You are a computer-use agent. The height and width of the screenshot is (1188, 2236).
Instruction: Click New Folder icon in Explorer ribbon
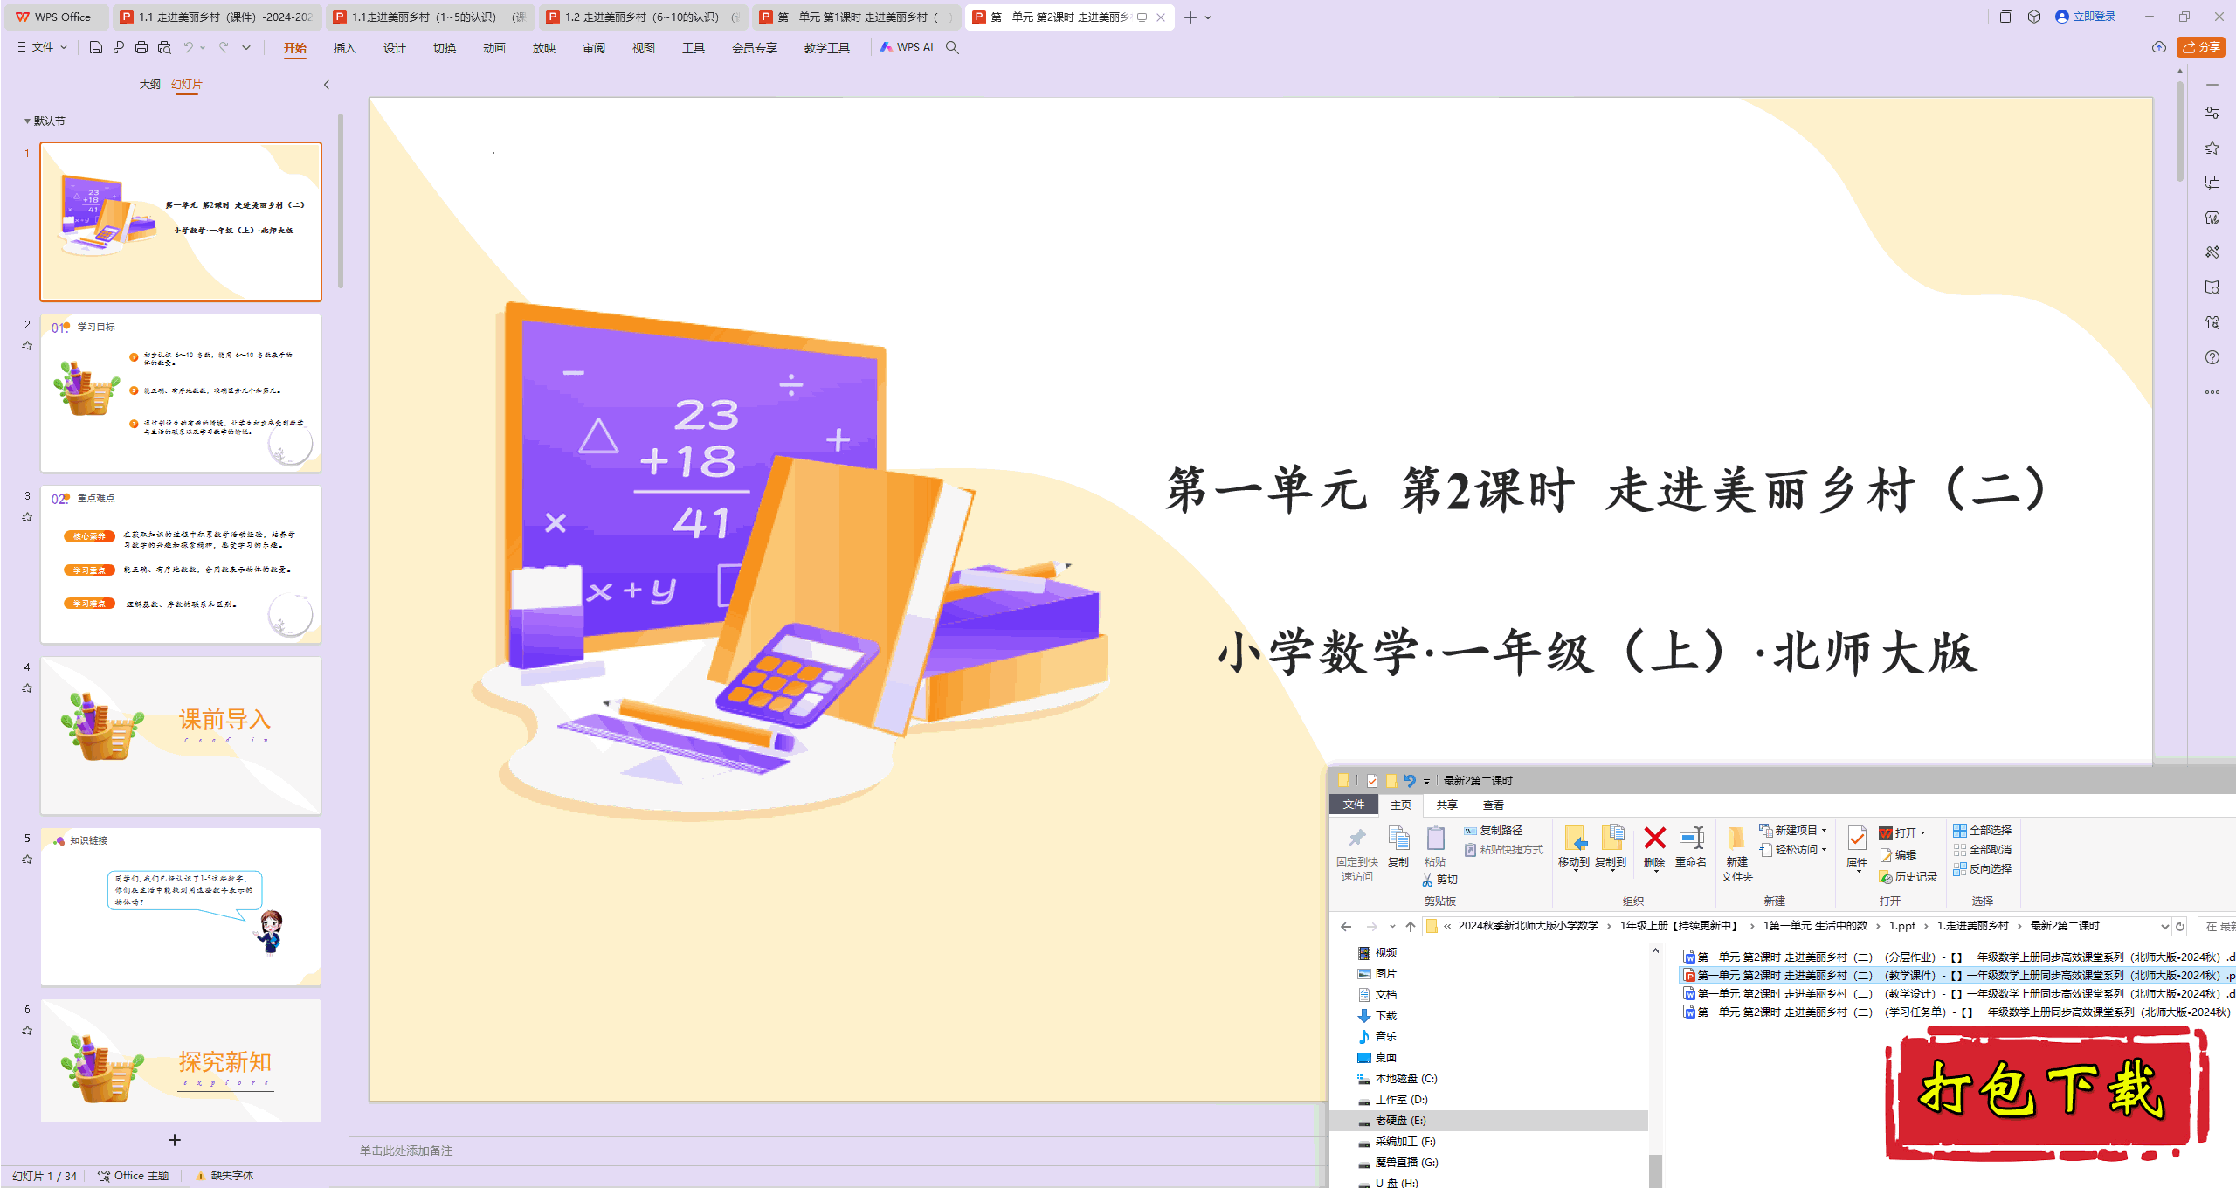pyautogui.click(x=1736, y=839)
